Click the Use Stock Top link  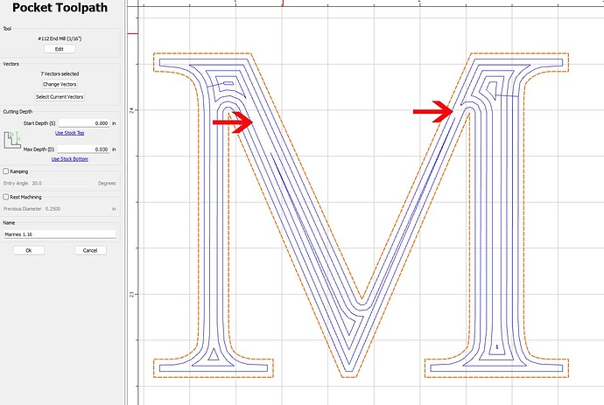[70, 133]
